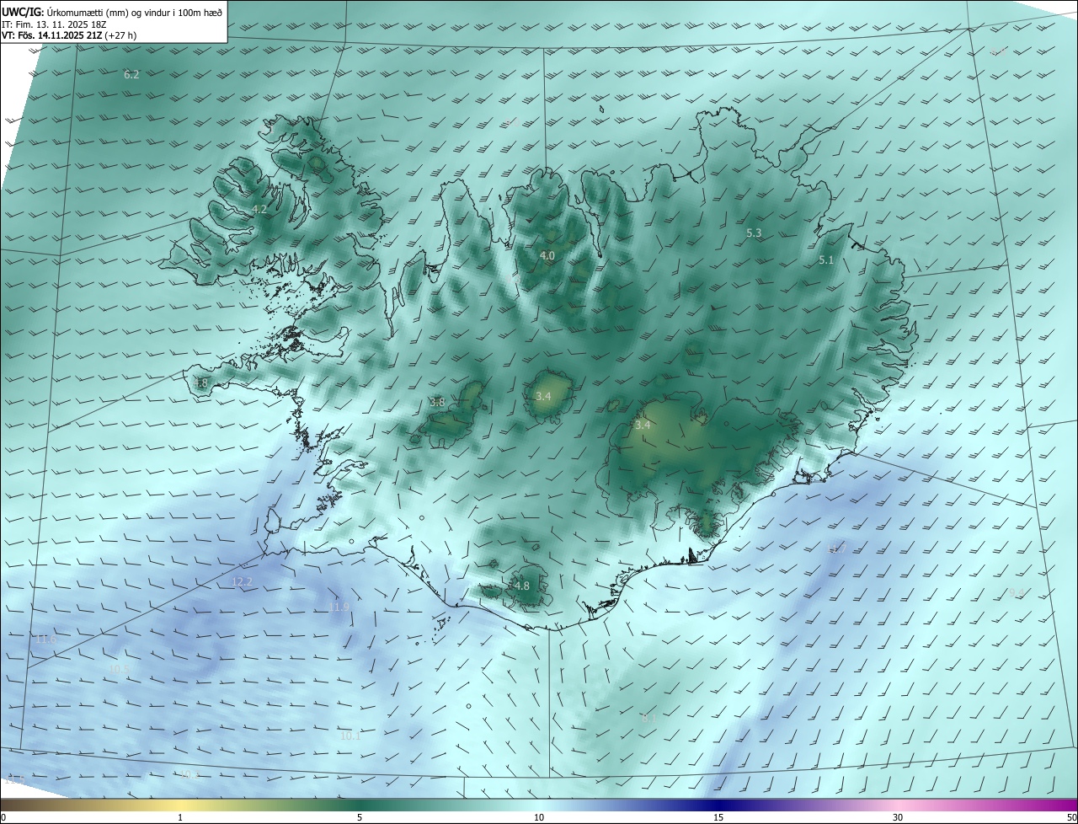Click the 50 tick on the color scale
The height and width of the screenshot is (824, 1078).
(x=1071, y=817)
